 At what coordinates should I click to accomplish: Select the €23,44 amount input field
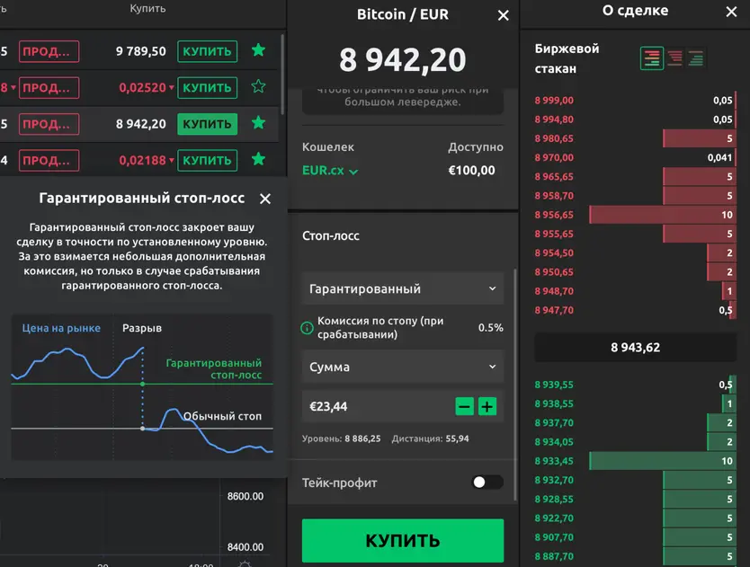click(x=378, y=406)
